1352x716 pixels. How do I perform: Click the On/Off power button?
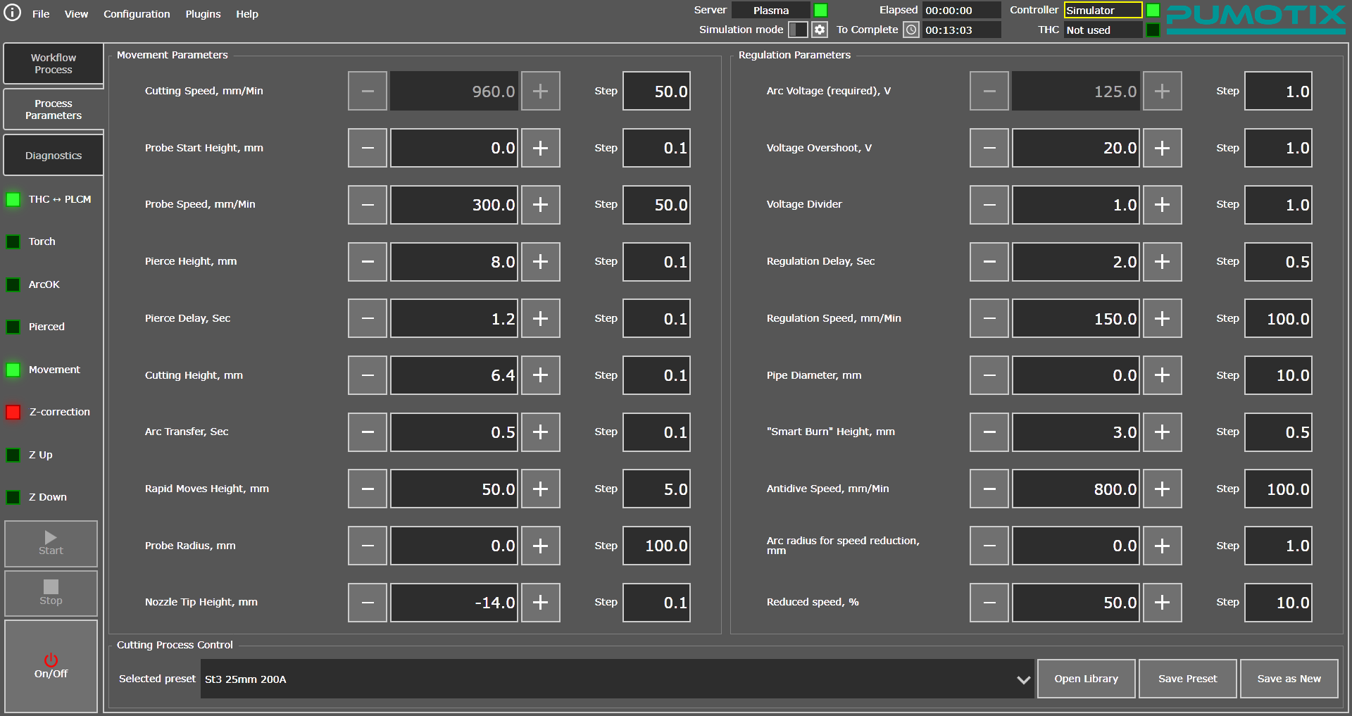51,666
